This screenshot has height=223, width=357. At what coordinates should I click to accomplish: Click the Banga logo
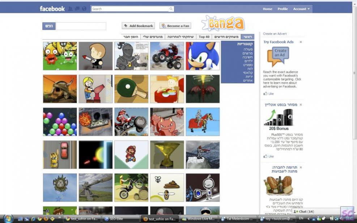223,23
